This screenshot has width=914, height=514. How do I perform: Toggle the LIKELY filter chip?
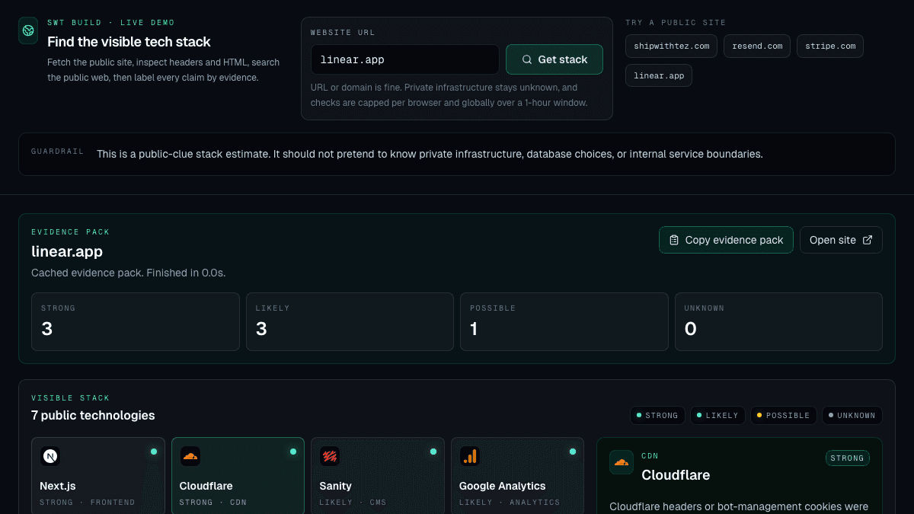pyautogui.click(x=717, y=416)
